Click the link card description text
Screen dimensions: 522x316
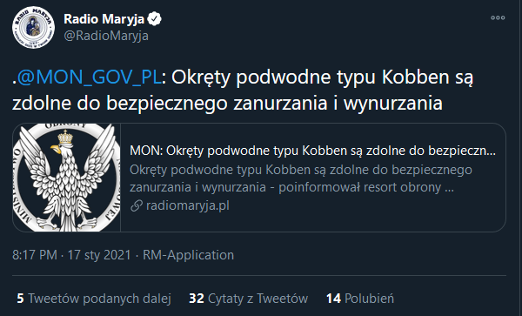301,178
